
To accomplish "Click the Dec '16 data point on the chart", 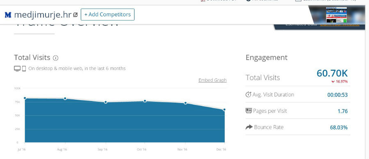I will (x=224, y=110).
